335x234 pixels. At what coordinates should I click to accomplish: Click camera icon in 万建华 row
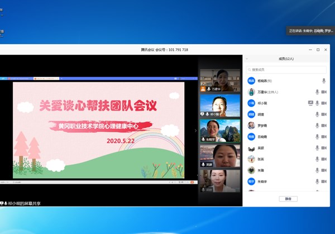pos(324,92)
